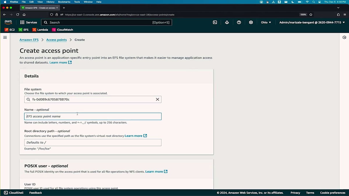Open the Firefox Edit menu
Image resolution: width=349 pixels, height=196 pixels.
(x=31, y=2)
